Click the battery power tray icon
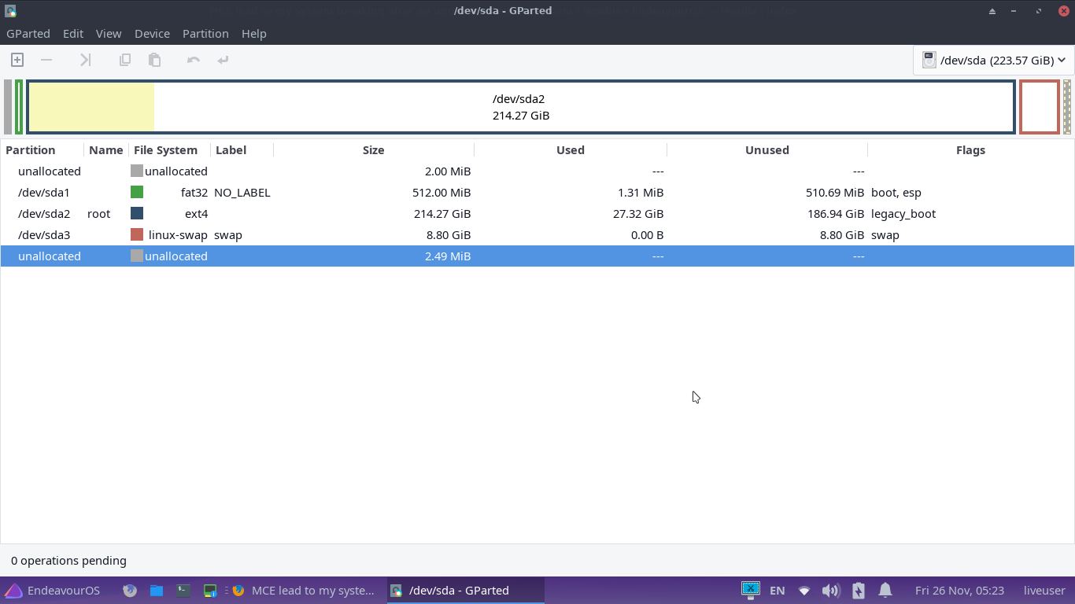This screenshot has width=1075, height=604. pos(859,591)
